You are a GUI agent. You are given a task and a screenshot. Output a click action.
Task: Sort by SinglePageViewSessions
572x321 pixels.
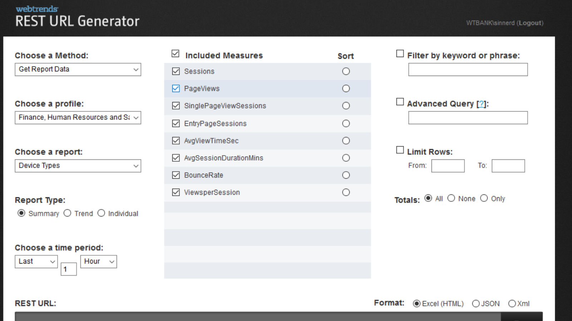click(x=346, y=106)
